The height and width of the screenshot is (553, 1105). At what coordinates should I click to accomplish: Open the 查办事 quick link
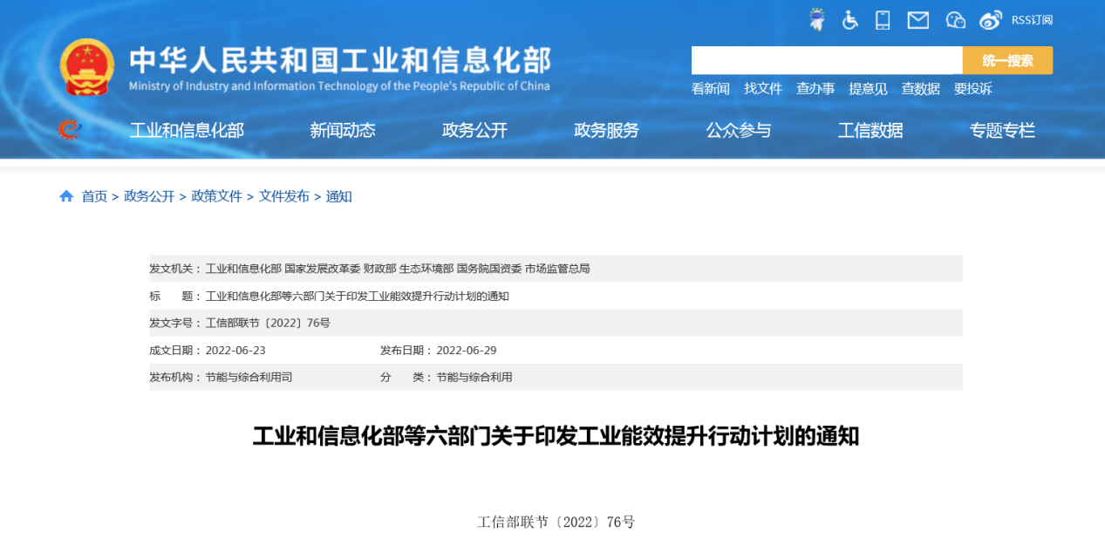815,89
